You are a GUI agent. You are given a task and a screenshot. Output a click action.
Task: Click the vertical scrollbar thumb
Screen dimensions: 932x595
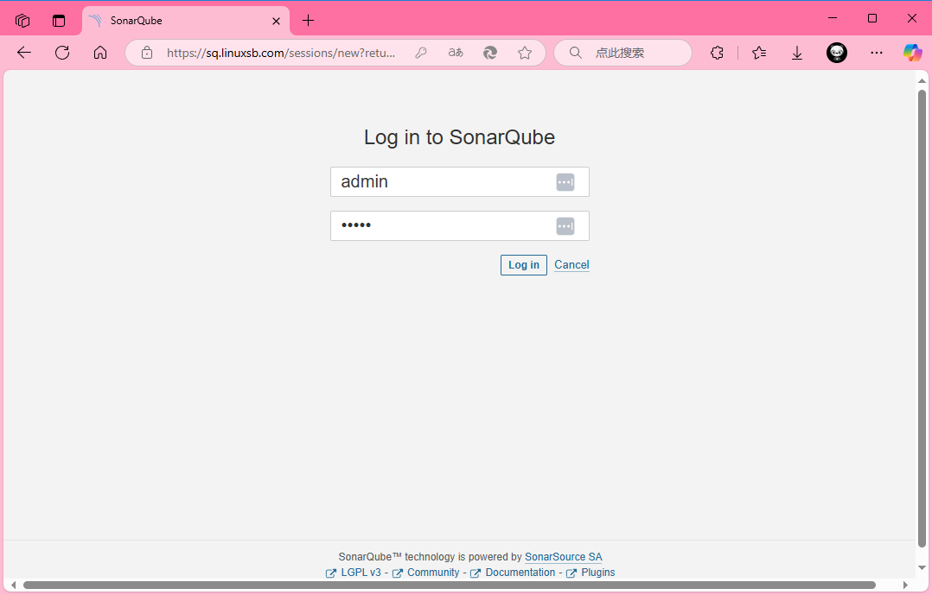(922, 319)
